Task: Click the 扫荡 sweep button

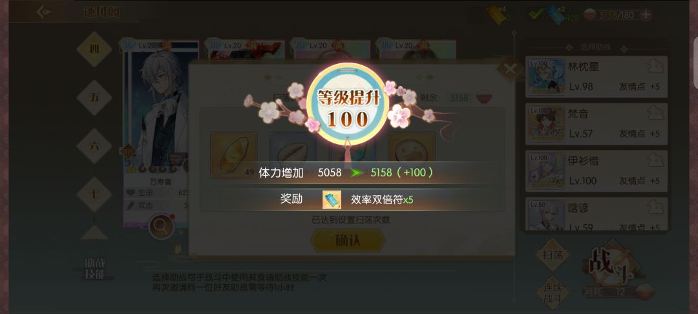Action: click(x=553, y=255)
